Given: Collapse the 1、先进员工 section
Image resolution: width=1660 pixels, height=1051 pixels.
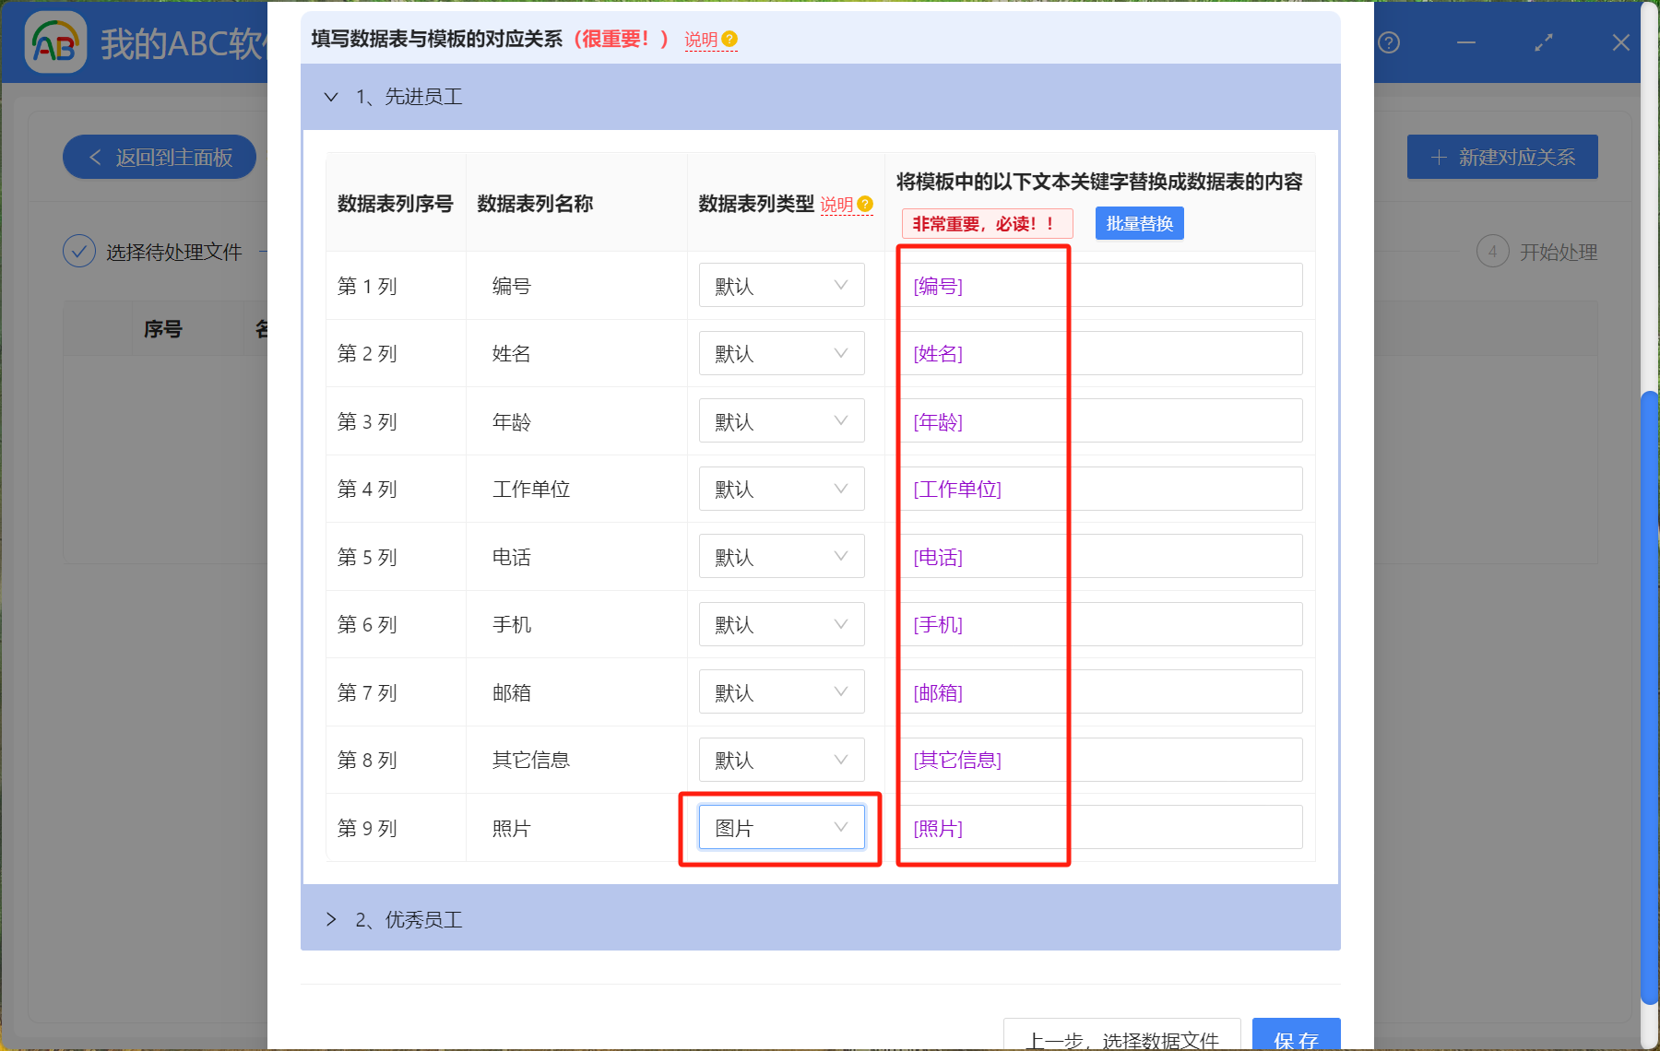Looking at the screenshot, I should click(x=331, y=97).
